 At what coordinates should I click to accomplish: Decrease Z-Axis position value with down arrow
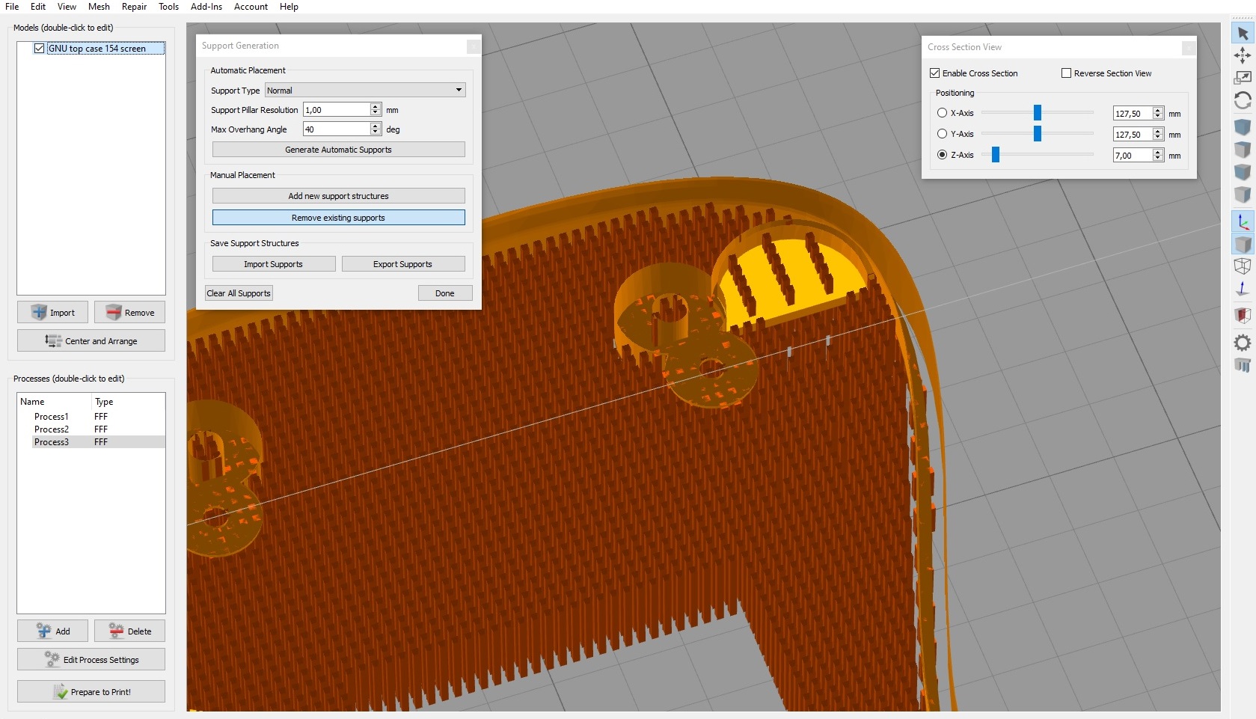(x=1158, y=159)
